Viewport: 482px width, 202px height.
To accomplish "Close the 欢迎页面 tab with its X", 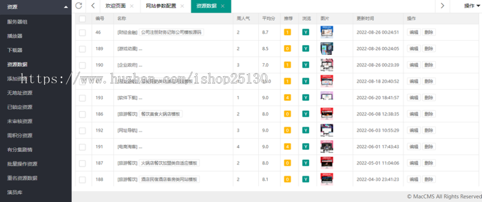I will 132,6.
